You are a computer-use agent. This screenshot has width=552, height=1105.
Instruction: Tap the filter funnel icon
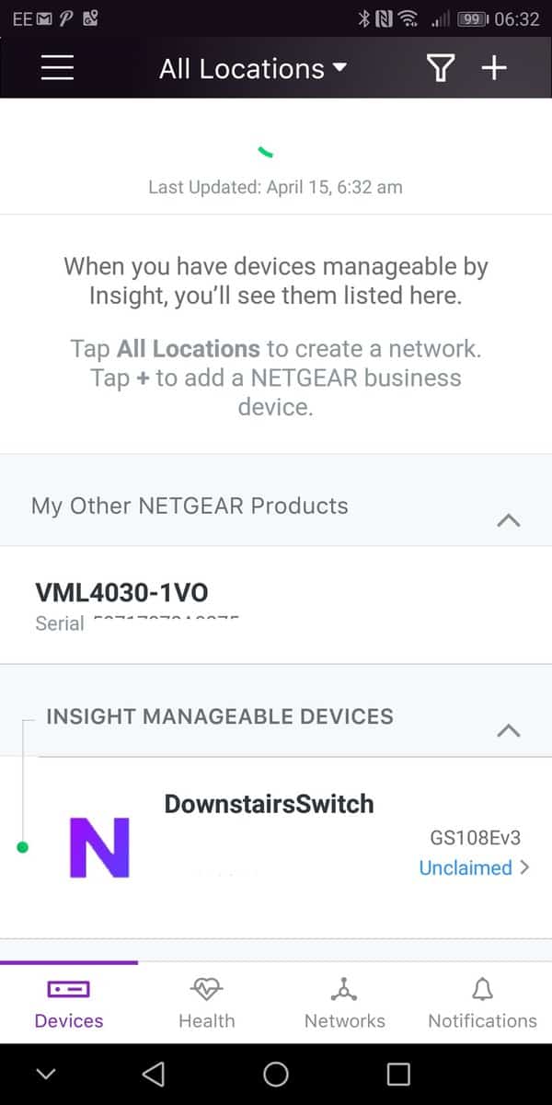441,68
